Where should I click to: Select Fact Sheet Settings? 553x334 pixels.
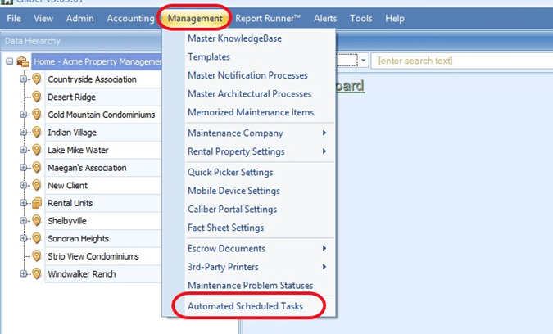pyautogui.click(x=226, y=228)
